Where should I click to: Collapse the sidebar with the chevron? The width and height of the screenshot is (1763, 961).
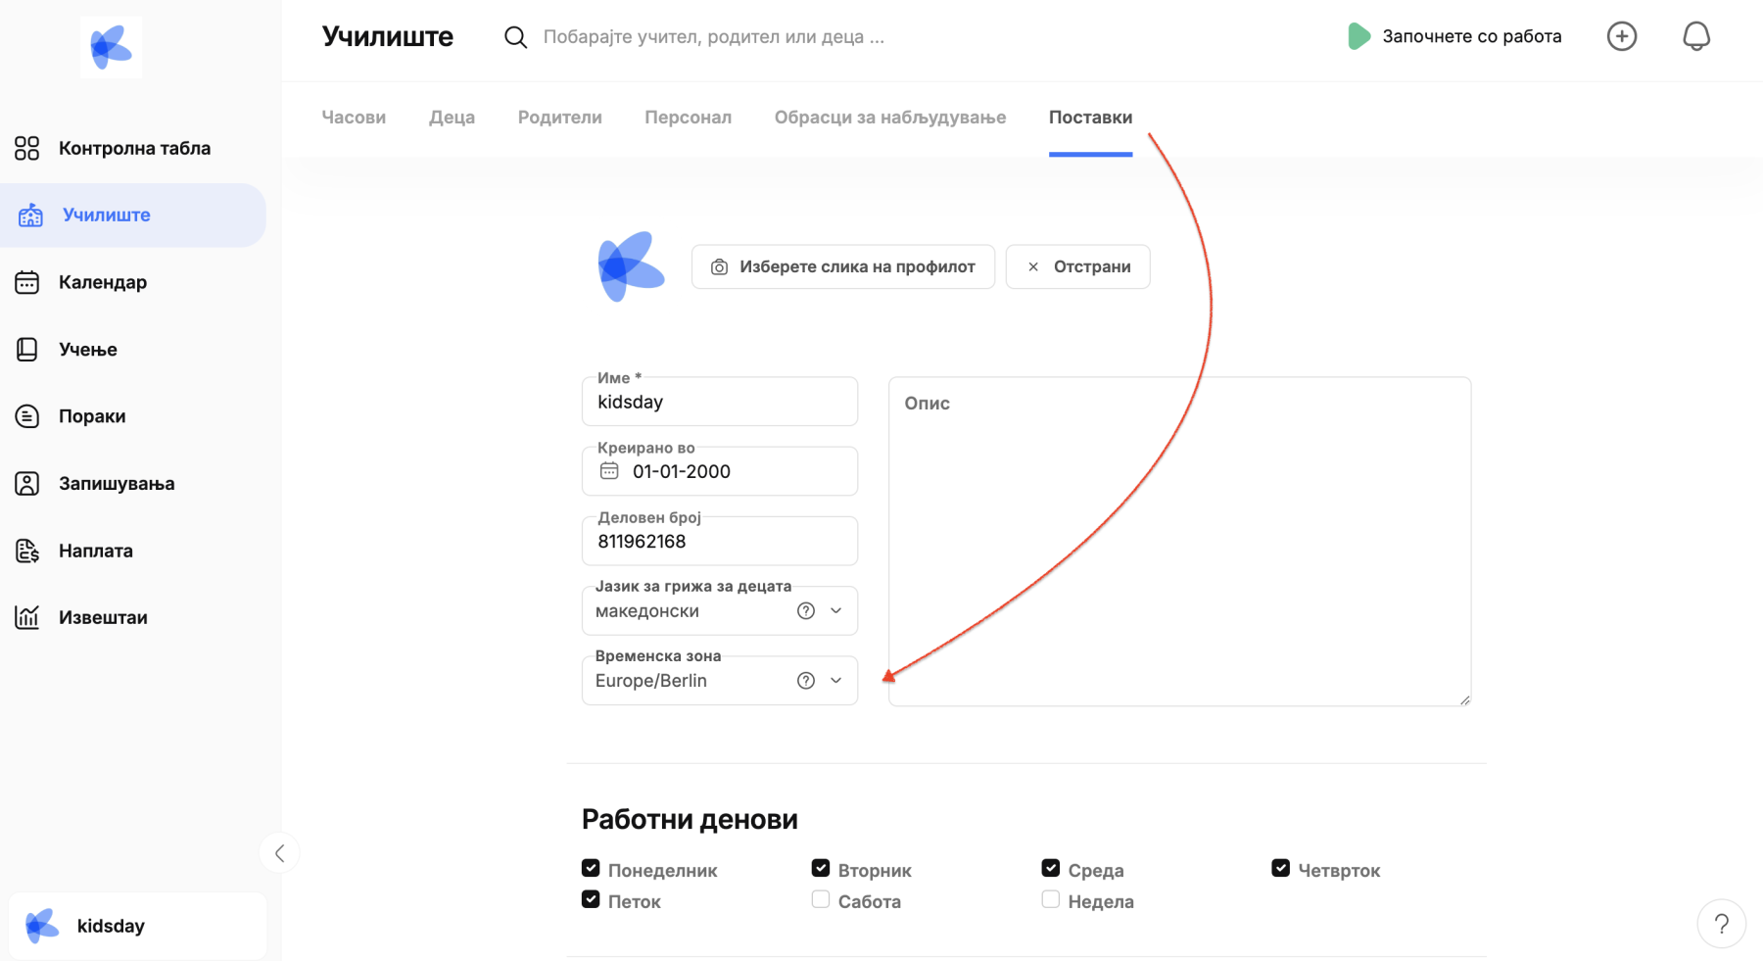pos(279,853)
